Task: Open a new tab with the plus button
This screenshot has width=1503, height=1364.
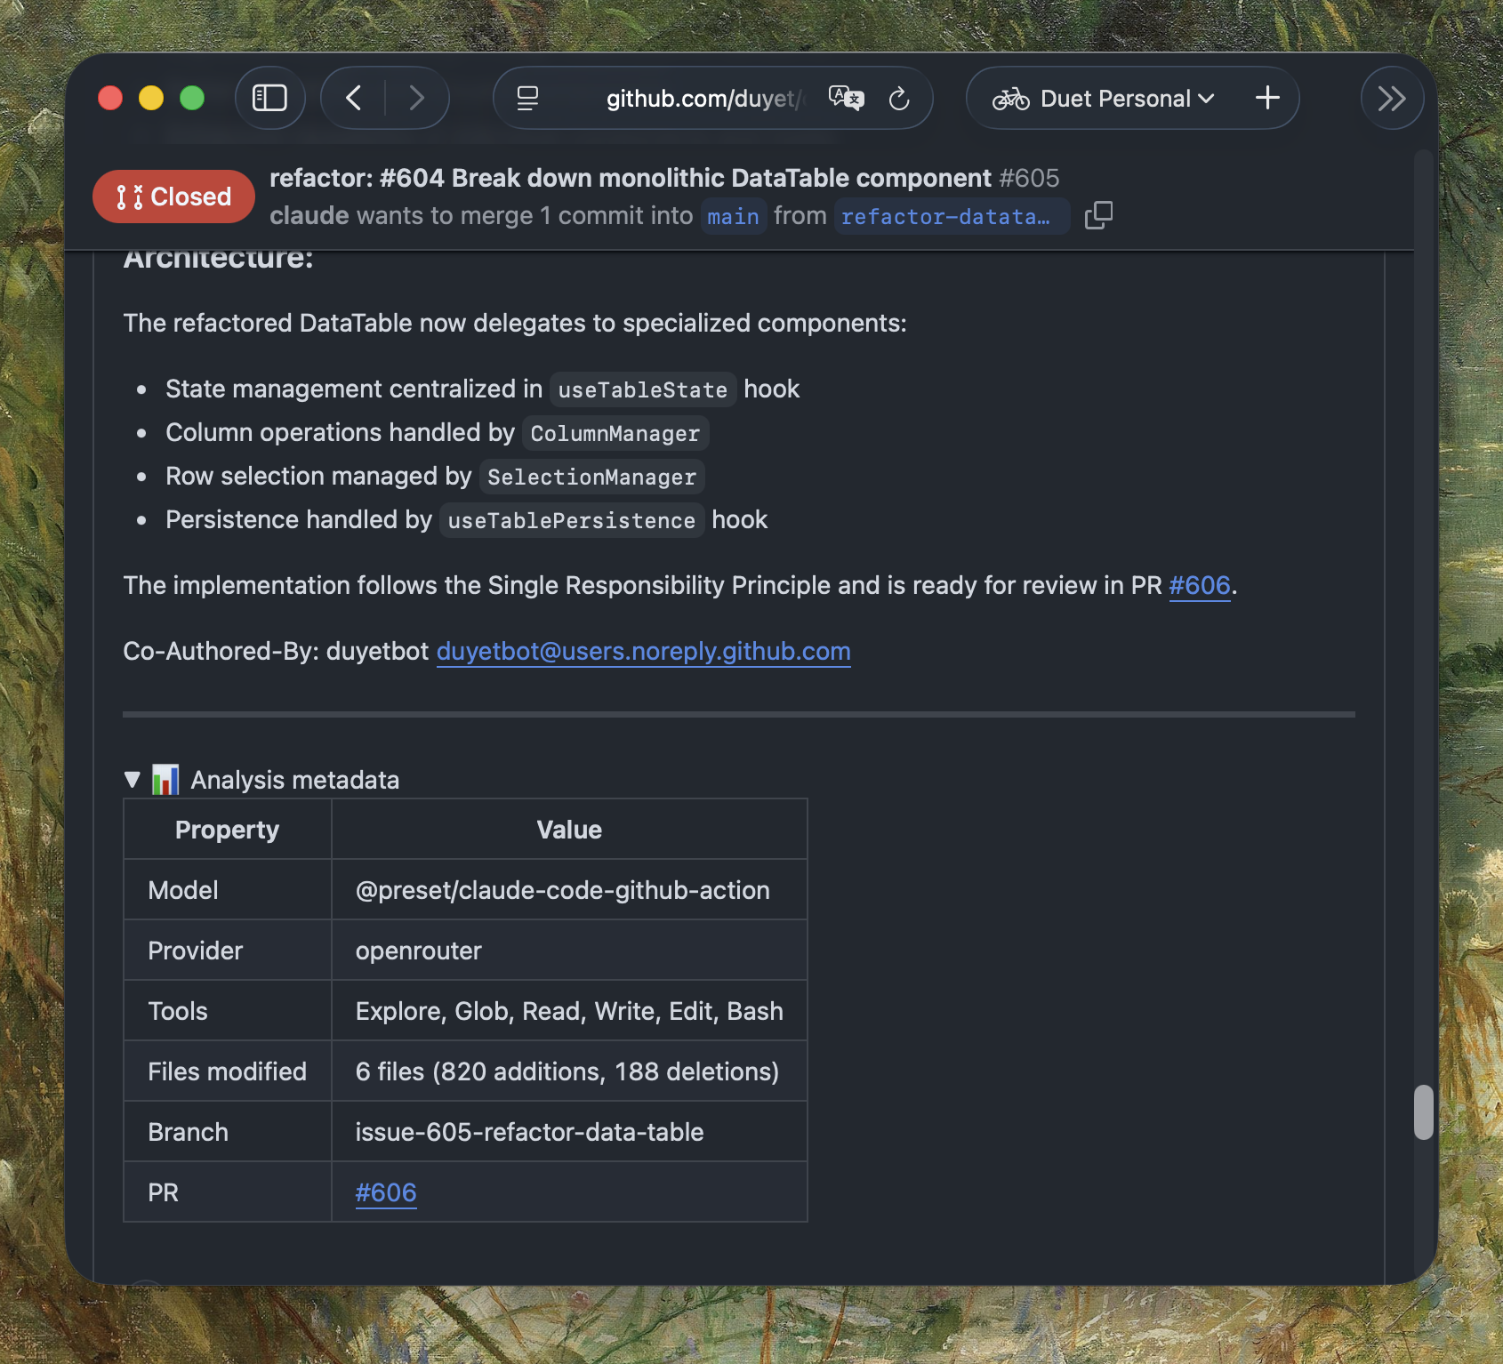Action: click(x=1266, y=98)
